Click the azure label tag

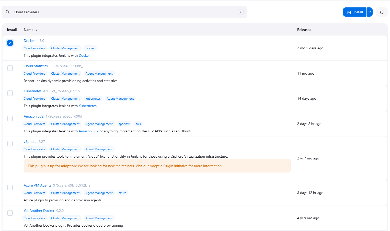tap(122, 193)
